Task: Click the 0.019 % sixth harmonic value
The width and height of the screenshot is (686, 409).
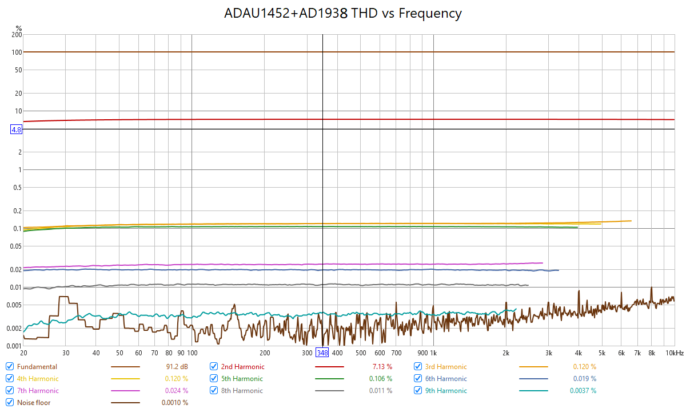Action: 584,379
